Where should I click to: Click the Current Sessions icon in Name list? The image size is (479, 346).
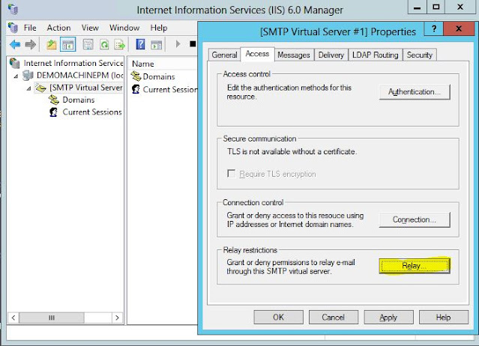[x=136, y=89]
